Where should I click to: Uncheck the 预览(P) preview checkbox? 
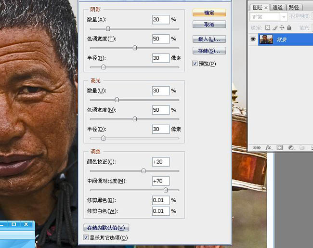click(195, 64)
